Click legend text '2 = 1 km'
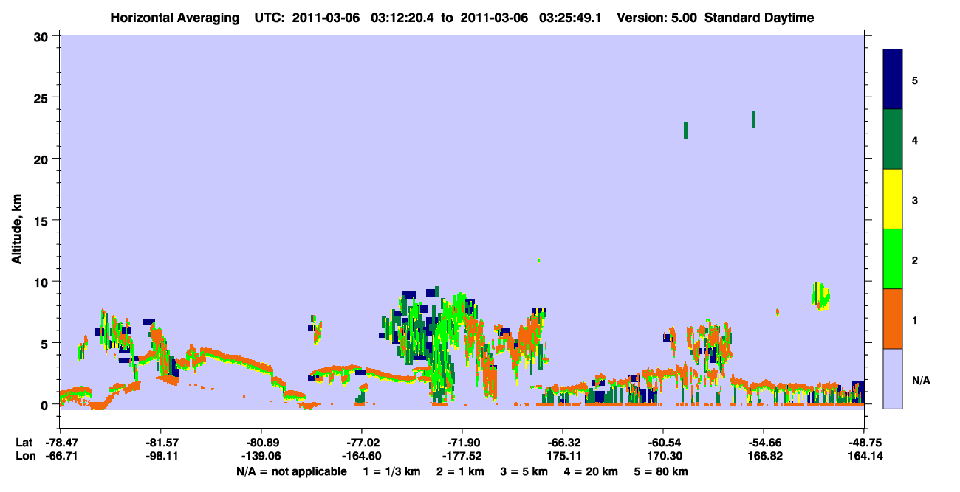 (x=460, y=471)
